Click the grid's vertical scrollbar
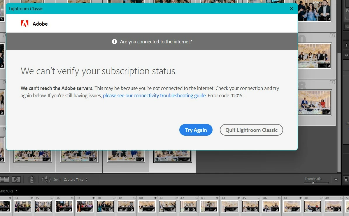The image size is (349, 216). (x=339, y=112)
